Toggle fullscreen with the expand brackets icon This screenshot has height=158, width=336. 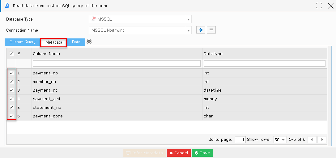coord(319,6)
